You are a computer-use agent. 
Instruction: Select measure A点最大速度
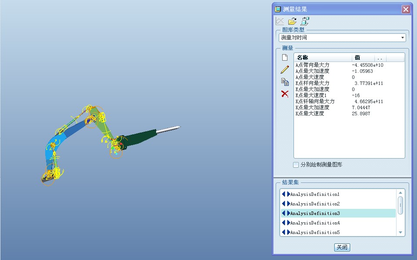click(310, 77)
